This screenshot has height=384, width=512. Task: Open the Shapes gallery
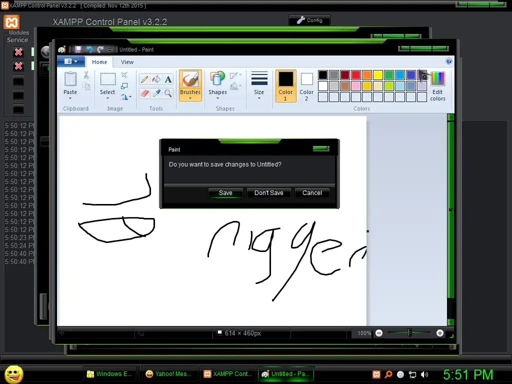(x=218, y=85)
